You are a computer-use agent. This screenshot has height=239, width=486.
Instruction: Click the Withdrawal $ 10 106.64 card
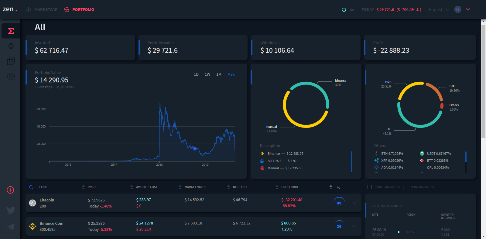pyautogui.click(x=306, y=47)
